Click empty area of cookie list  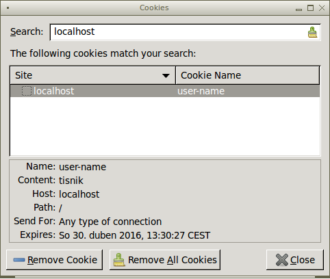click(x=165, y=127)
